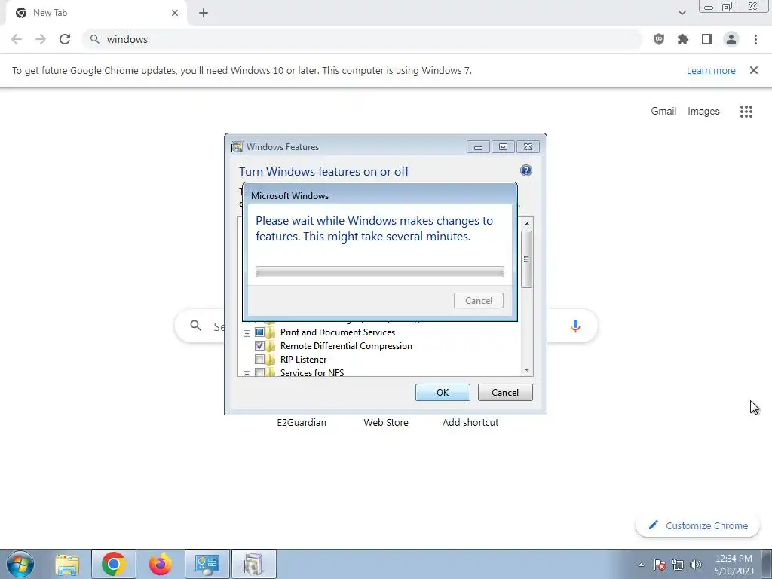
Task: Open the Gmail link
Action: pyautogui.click(x=663, y=112)
